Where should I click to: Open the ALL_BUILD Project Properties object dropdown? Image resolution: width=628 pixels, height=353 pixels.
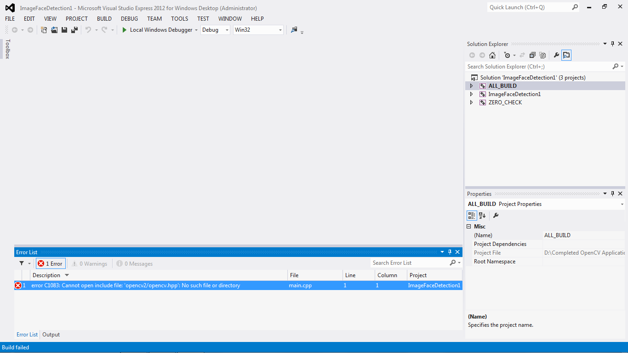622,204
